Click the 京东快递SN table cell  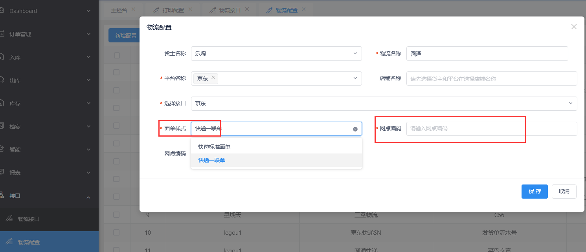(366, 233)
